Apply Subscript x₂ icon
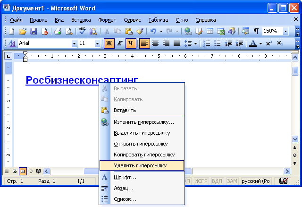302x207 pixels. click(x=280, y=43)
